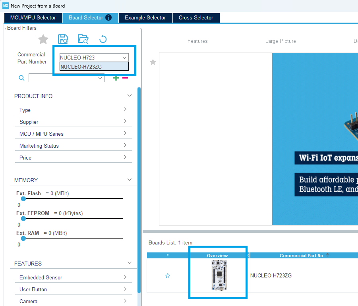Click the Ext. EEPROM slider handle
Screen dimensions: 358x306
click(23, 218)
